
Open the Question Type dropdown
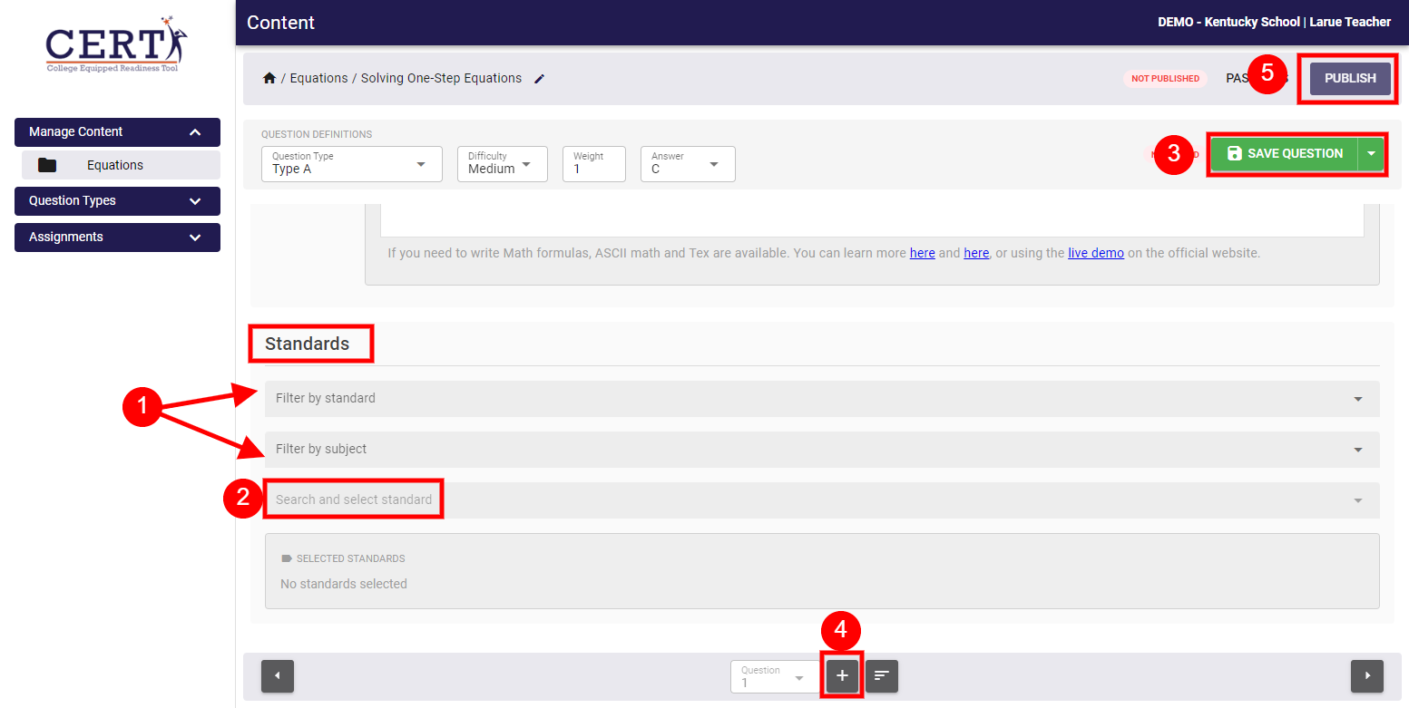coord(352,164)
